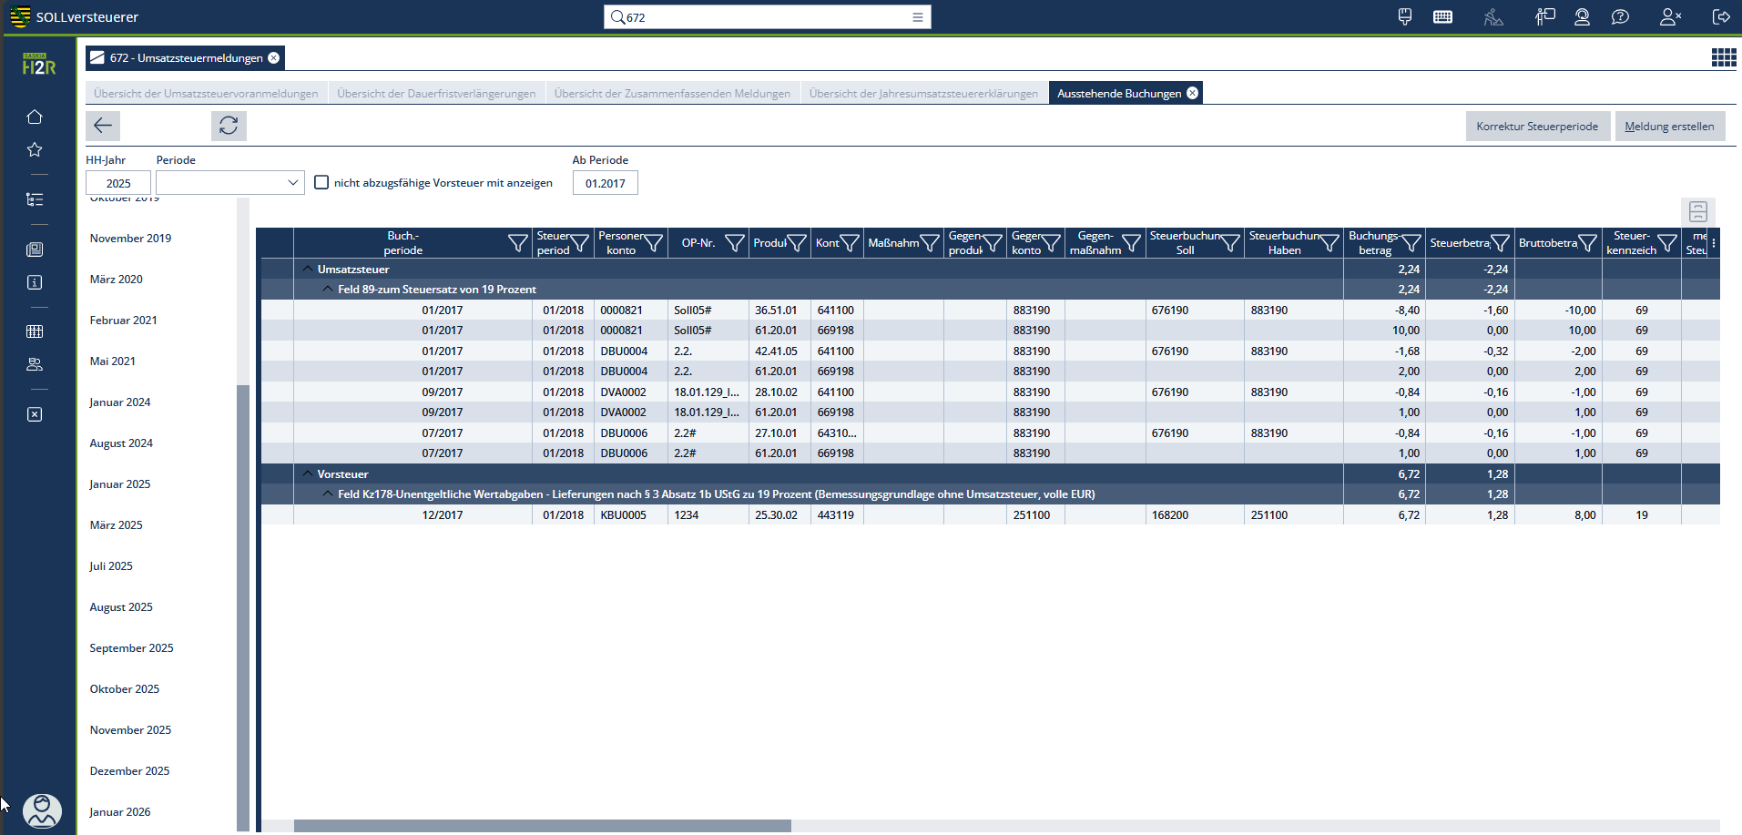
Task: Click the back arrow button
Action: point(103,126)
